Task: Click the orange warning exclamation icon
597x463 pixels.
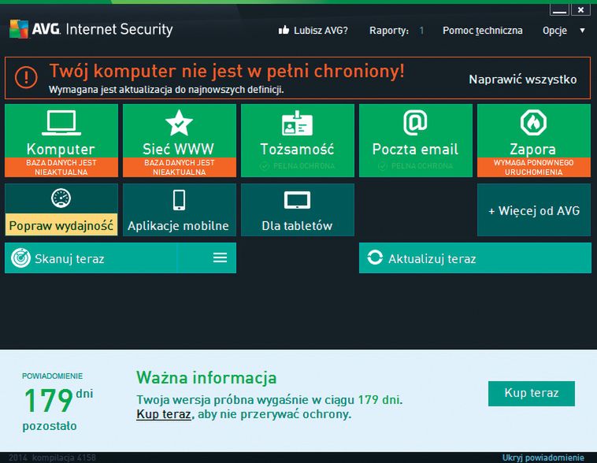Action: 26,77
